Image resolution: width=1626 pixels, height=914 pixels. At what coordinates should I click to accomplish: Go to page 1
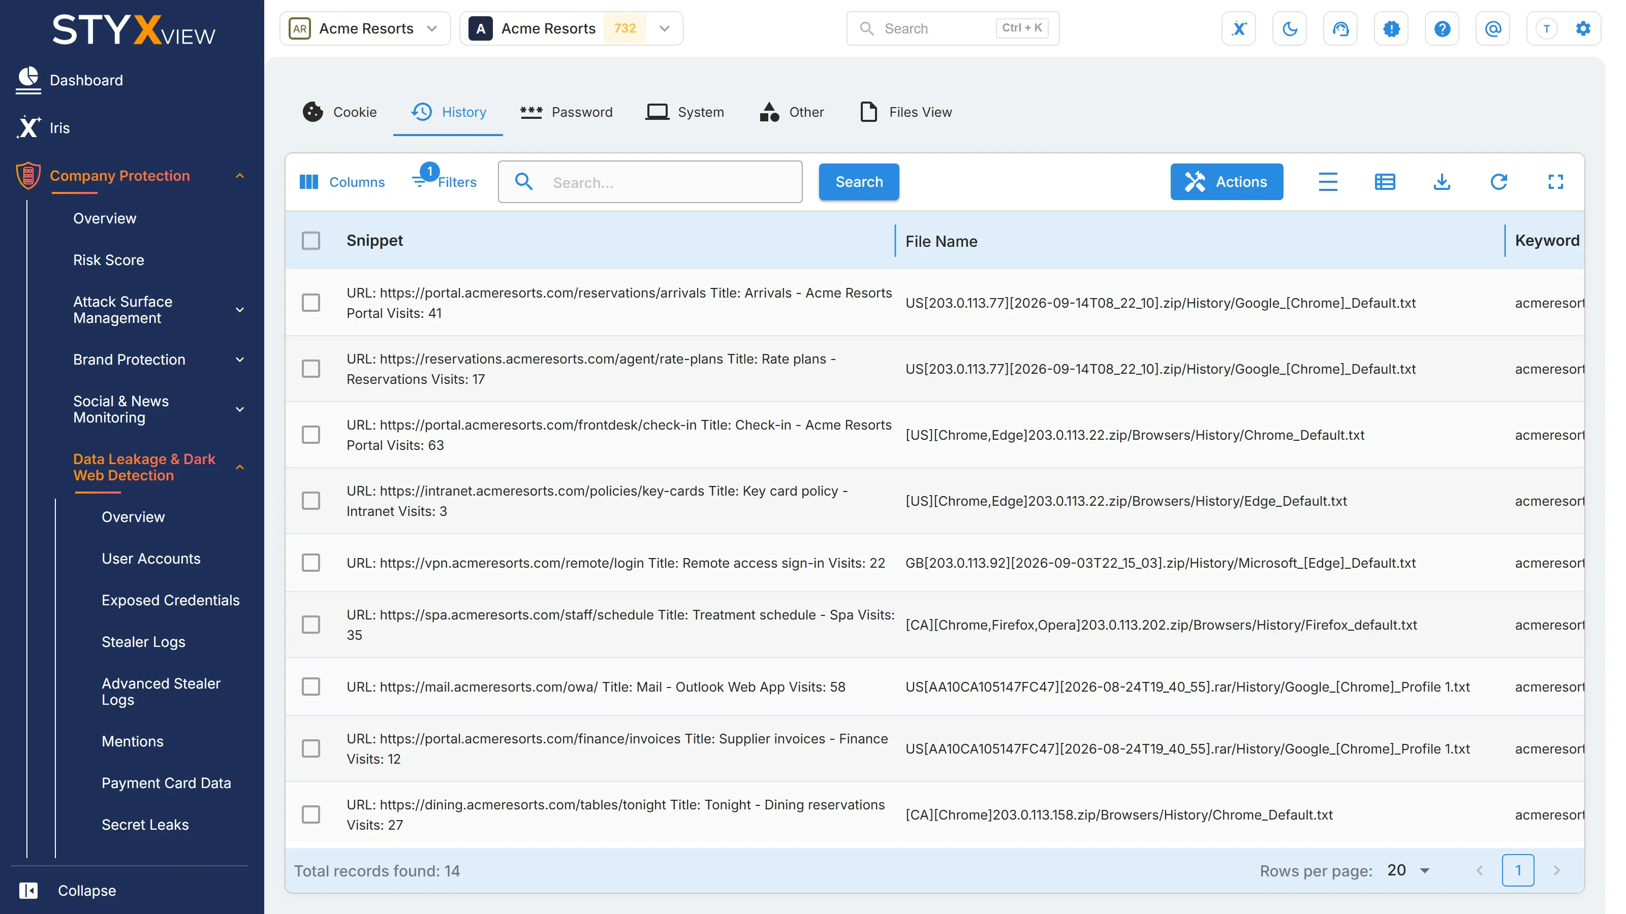tap(1518, 870)
